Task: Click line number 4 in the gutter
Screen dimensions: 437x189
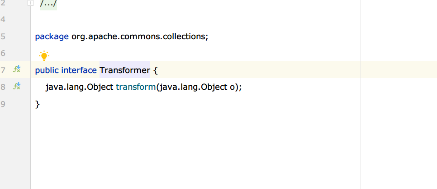Action: coord(3,19)
